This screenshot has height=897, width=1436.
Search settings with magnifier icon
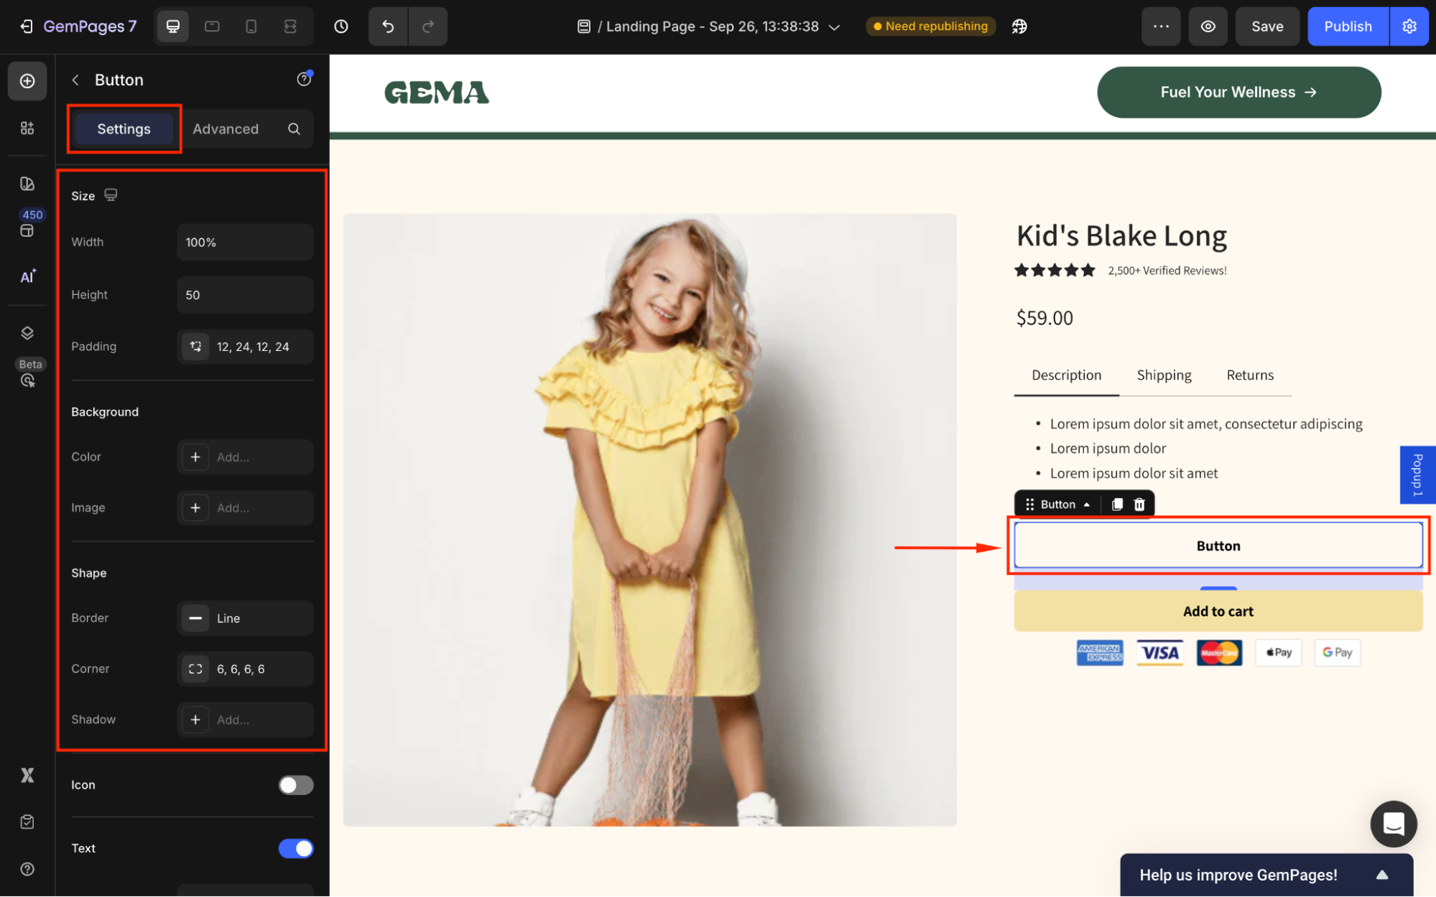coord(294,129)
